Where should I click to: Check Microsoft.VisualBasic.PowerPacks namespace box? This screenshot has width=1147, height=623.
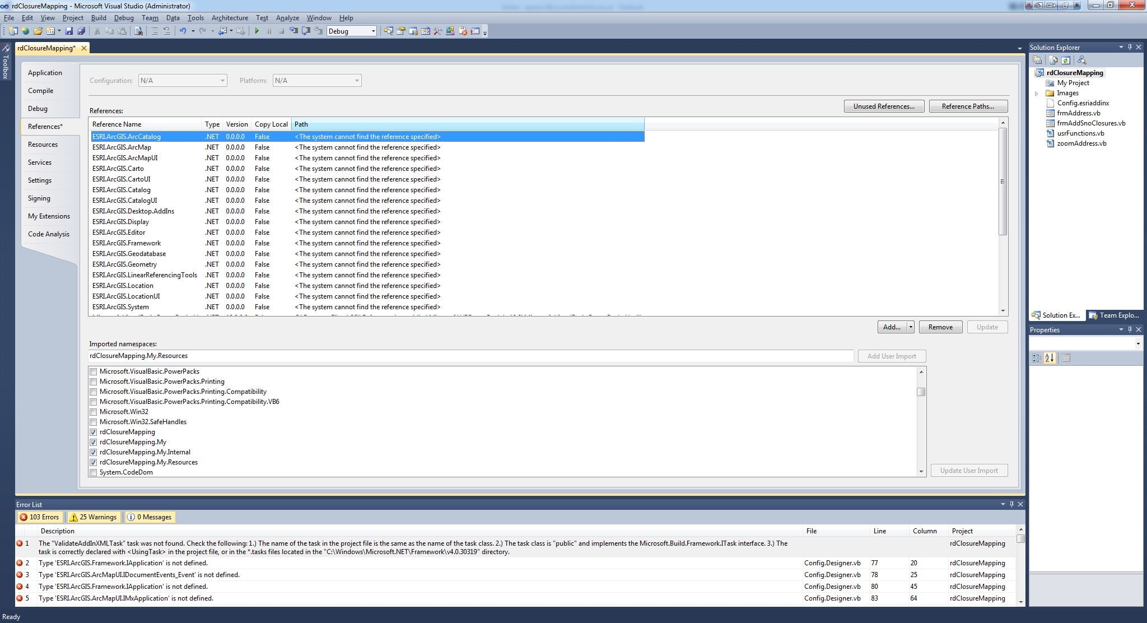[x=94, y=371]
